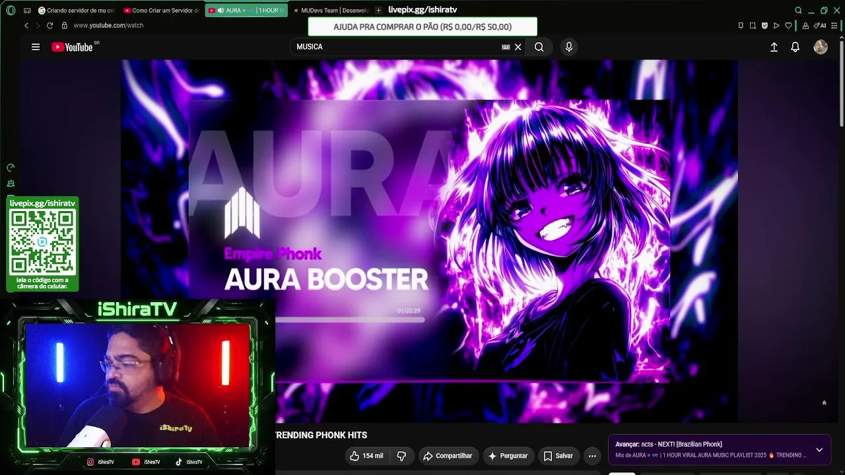
Task: Submit search with the magnifier button
Action: 539,47
